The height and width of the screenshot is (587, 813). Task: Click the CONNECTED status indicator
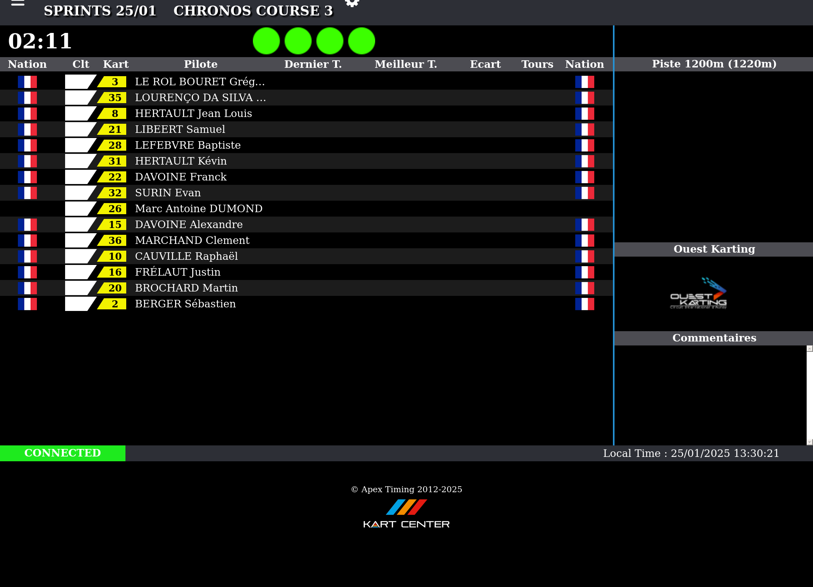coord(63,453)
